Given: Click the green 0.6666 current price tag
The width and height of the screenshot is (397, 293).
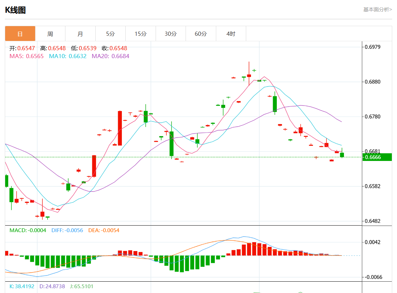Looking at the screenshot, I should [x=377, y=157].
